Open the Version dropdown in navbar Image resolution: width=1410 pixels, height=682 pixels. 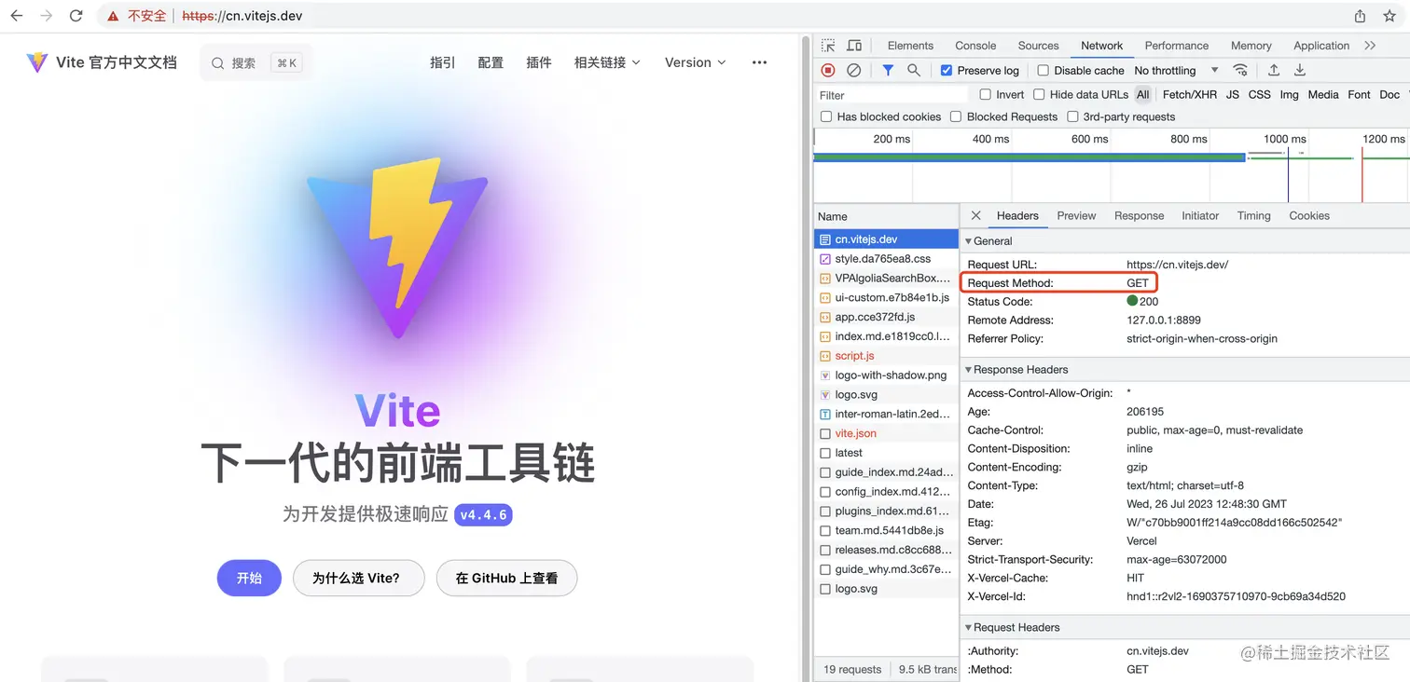(695, 62)
